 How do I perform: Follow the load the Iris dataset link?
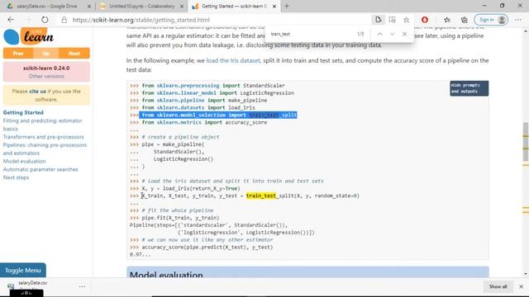(233, 60)
